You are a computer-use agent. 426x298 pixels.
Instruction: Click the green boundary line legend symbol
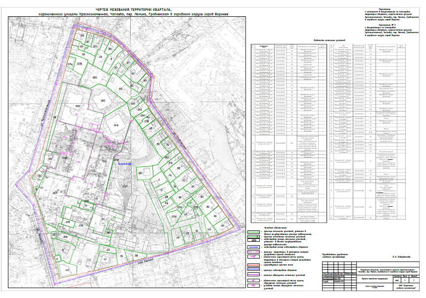click(x=253, y=231)
